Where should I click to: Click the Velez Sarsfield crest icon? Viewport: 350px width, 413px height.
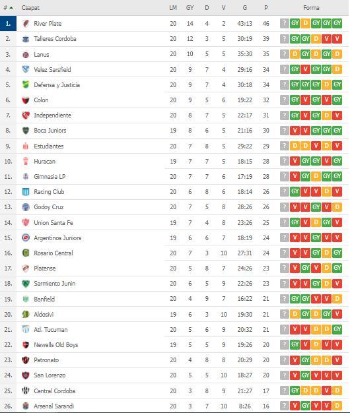click(26, 69)
